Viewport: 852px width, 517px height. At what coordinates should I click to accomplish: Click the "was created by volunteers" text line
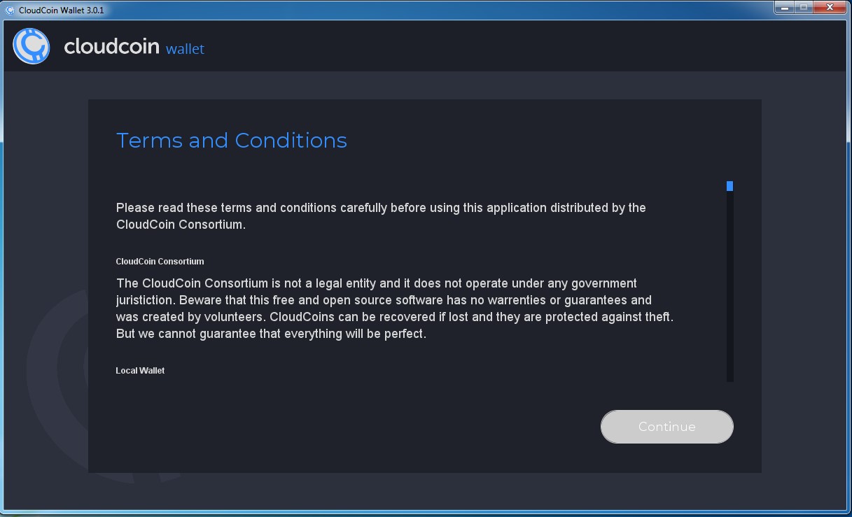[394, 317]
